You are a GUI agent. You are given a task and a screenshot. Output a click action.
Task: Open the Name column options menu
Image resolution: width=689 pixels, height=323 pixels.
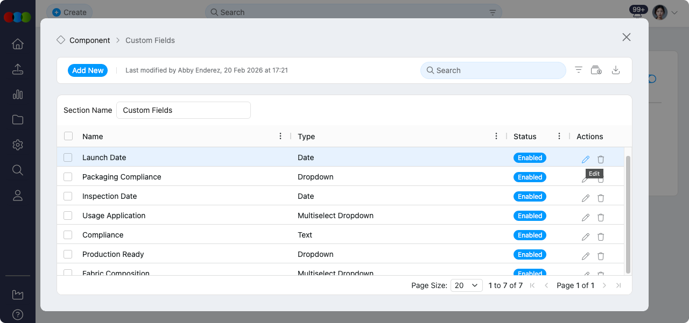tap(280, 136)
